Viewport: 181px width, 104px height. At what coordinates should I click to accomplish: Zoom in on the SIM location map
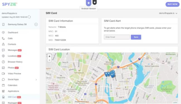[x=49, y=56]
